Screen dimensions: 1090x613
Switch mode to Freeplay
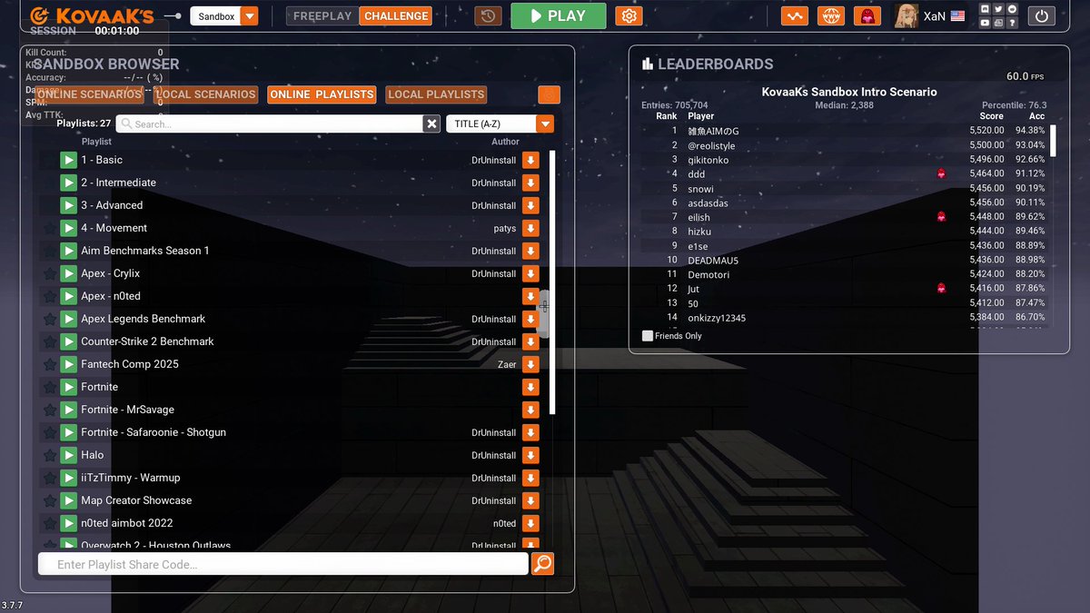[x=322, y=15]
